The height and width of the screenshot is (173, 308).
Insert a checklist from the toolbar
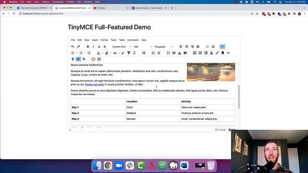89,53
